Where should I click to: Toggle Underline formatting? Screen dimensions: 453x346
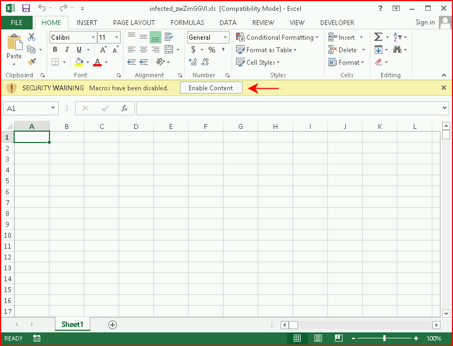79,50
